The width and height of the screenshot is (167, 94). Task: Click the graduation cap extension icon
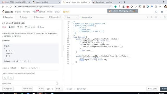tap(120, 7)
